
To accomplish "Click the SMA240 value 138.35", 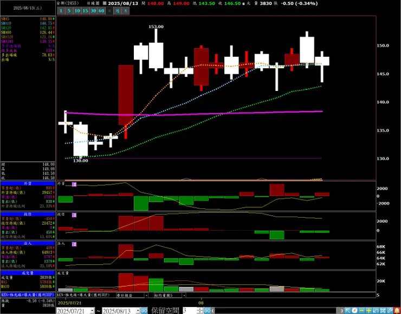I will pyautogui.click(x=46, y=41).
